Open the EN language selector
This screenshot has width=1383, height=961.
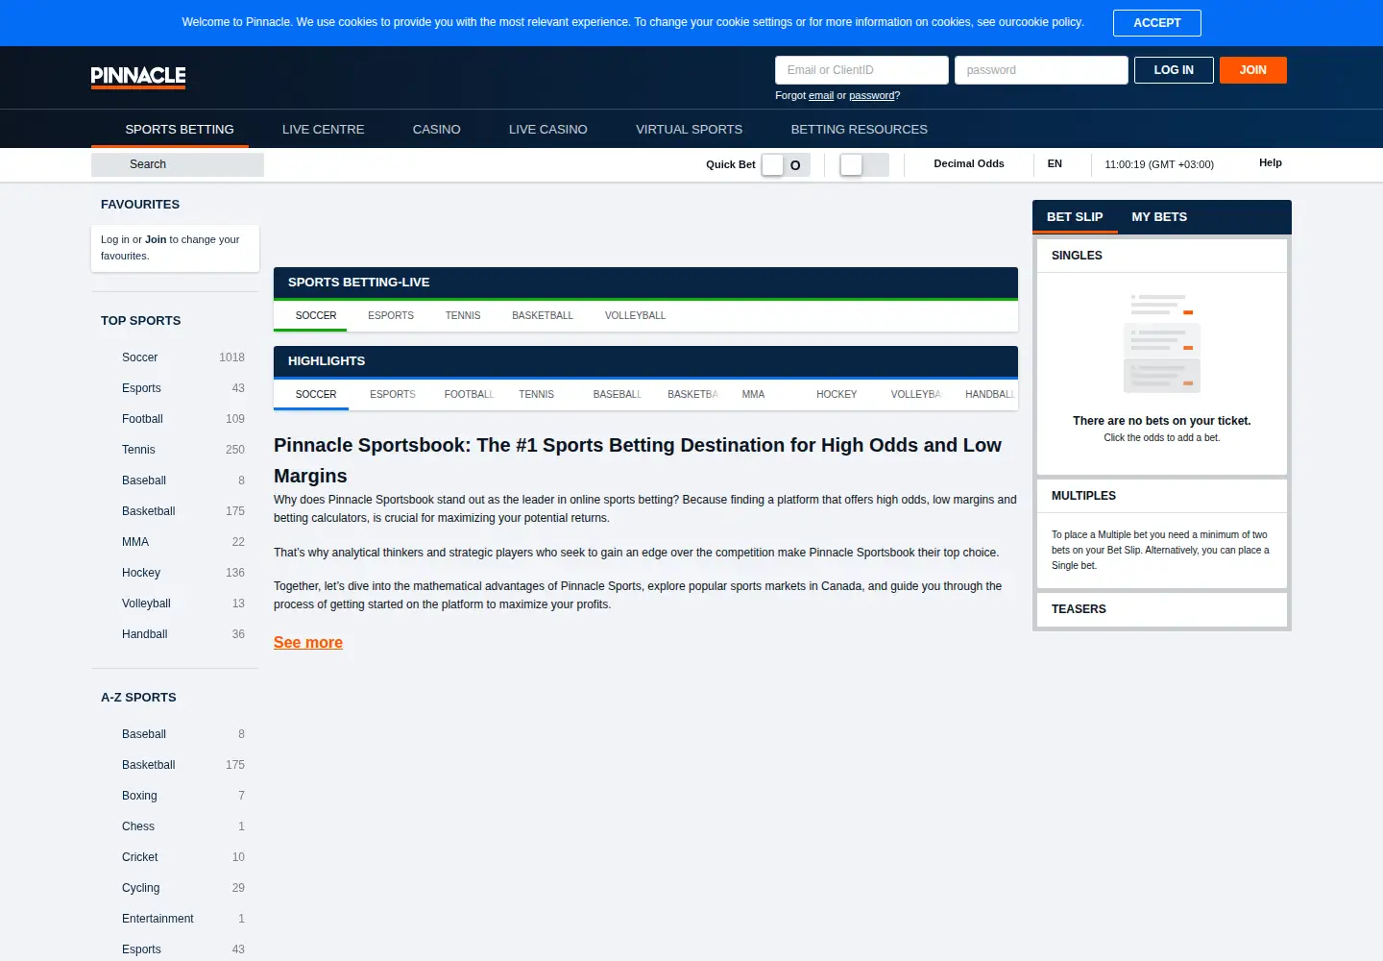point(1055,164)
